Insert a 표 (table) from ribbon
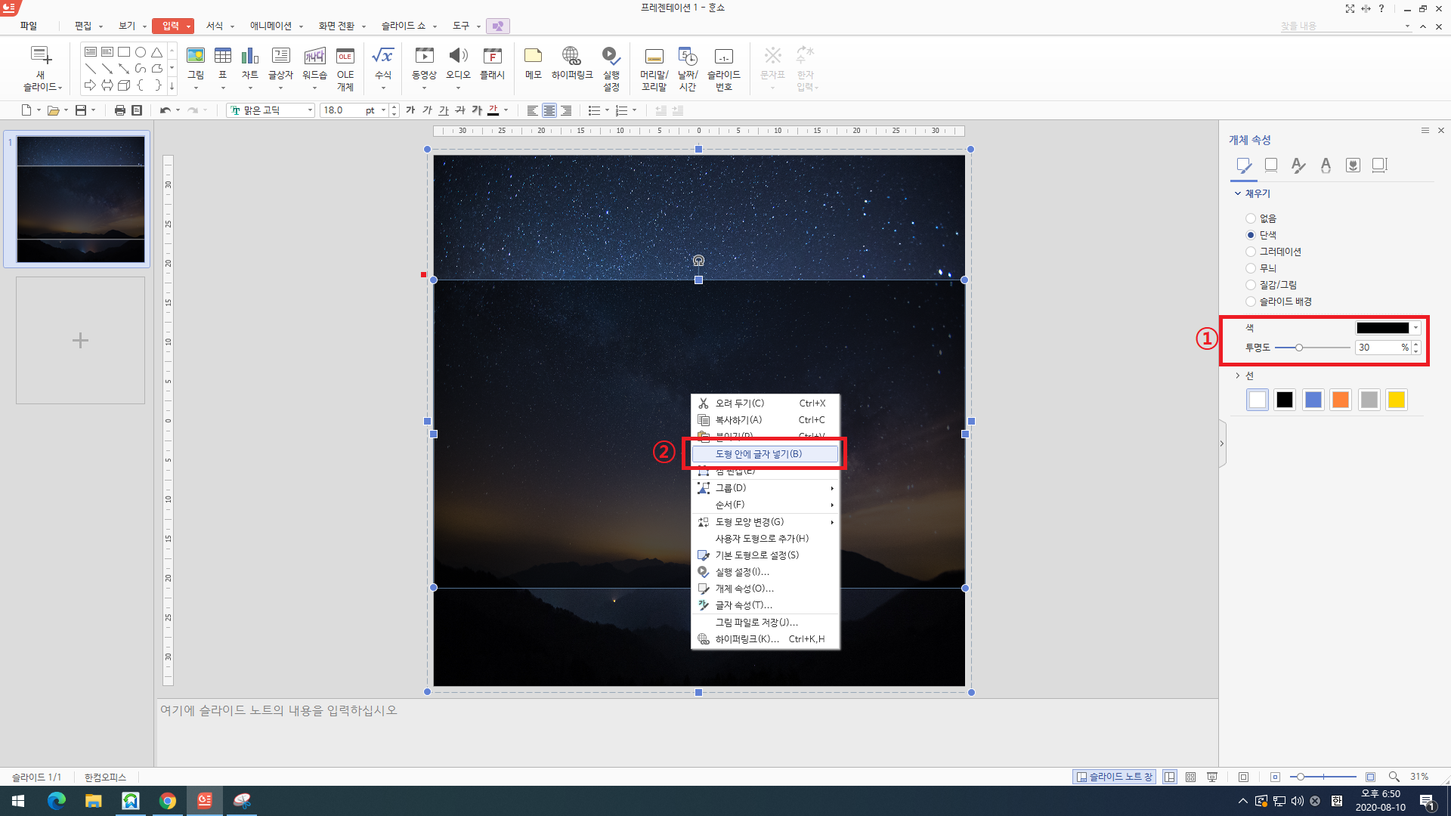This screenshot has height=816, width=1451. pyautogui.click(x=223, y=57)
